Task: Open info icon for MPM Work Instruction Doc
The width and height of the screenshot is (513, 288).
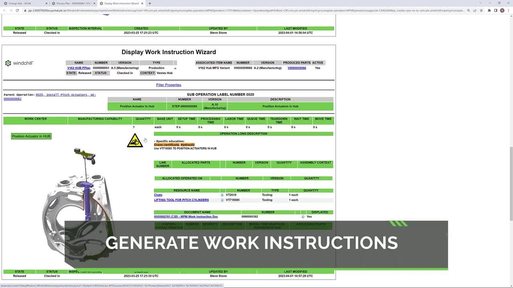Action: 303,216
